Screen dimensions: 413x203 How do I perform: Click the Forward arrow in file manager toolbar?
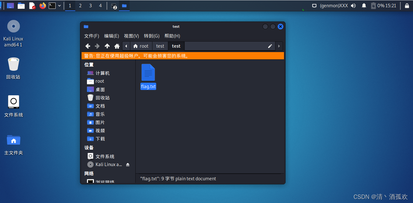97,46
